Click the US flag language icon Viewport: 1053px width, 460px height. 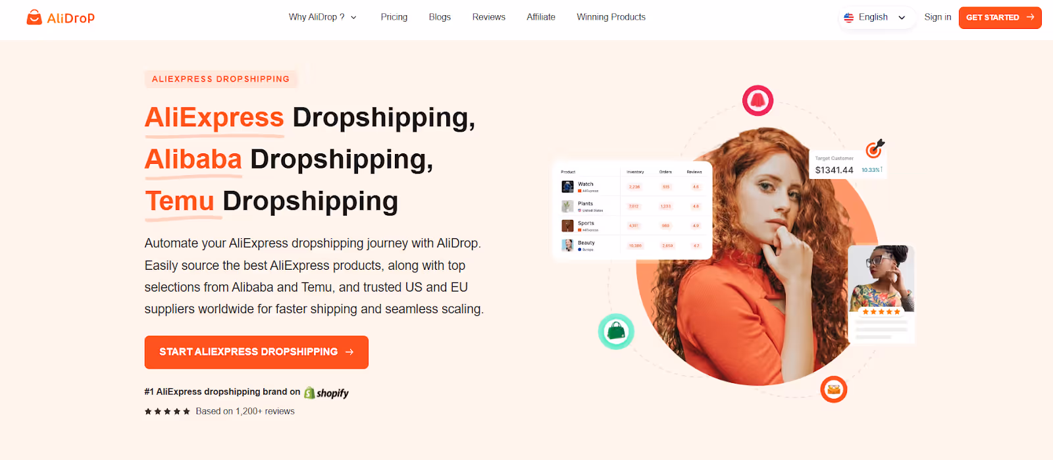click(849, 18)
